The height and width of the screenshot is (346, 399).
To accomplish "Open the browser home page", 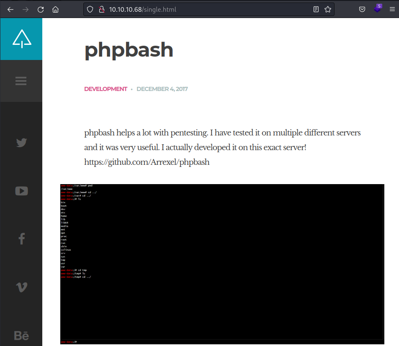I will click(x=55, y=9).
